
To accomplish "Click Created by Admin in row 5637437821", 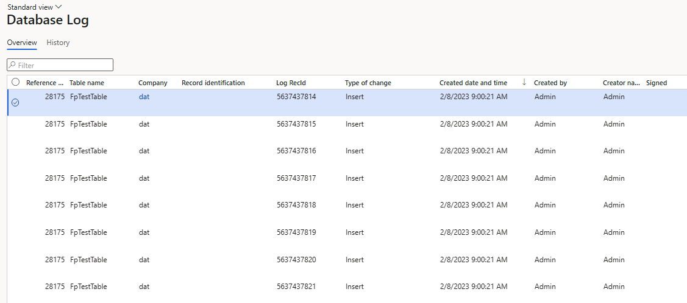I will point(545,287).
